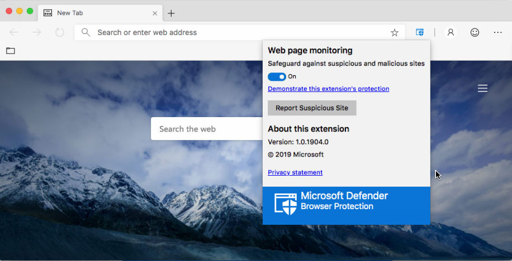Click the back navigation arrow
The height and width of the screenshot is (261, 512).
(14, 32)
